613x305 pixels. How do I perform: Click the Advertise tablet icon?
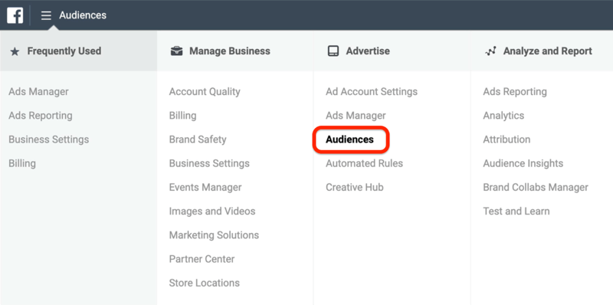tap(333, 51)
